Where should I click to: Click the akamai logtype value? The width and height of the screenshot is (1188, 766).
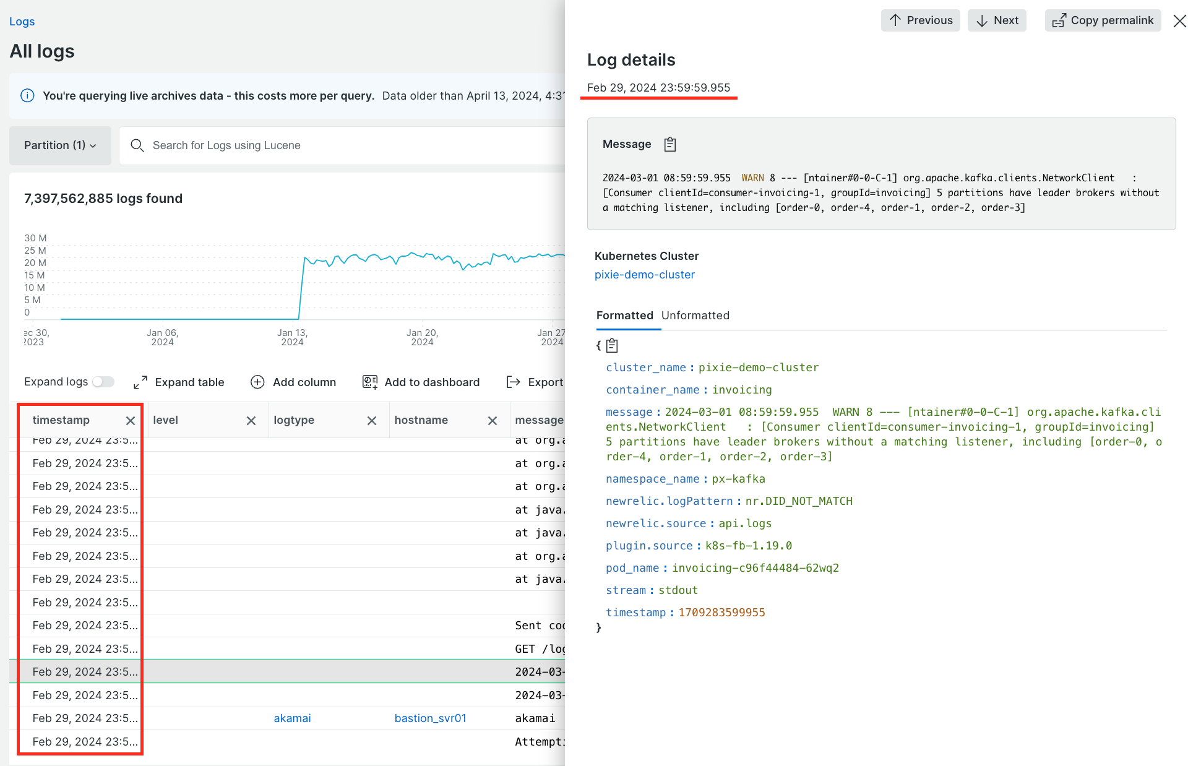(x=292, y=718)
